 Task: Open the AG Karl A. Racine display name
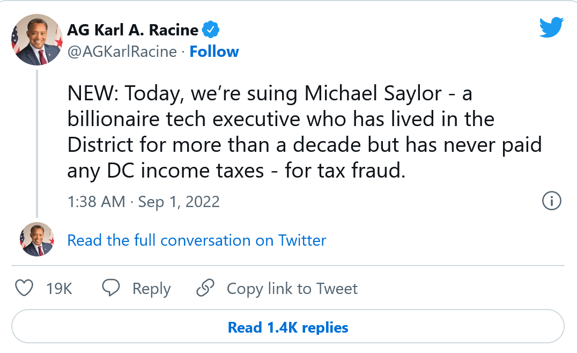point(133,30)
